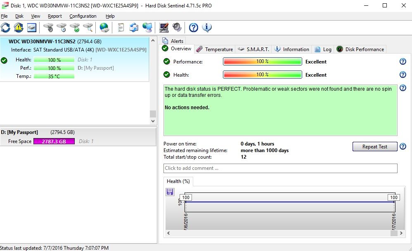Screen dimensions: 412x251
Task: Click the Performance 100% gradient bar in Overview
Action: tap(263, 62)
